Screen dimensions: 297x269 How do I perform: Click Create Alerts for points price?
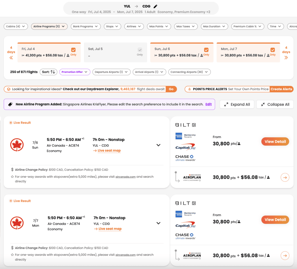click(x=281, y=89)
